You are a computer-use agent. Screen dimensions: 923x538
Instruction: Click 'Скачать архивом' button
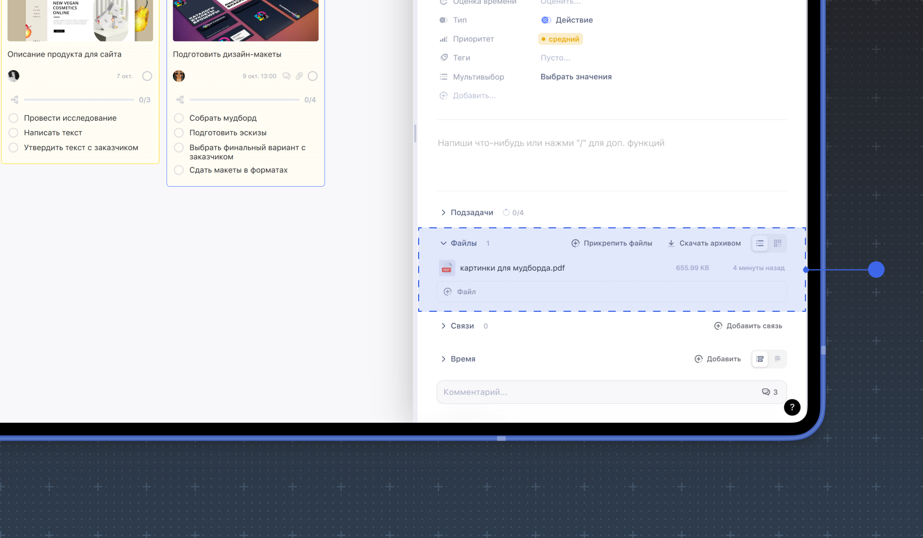704,243
